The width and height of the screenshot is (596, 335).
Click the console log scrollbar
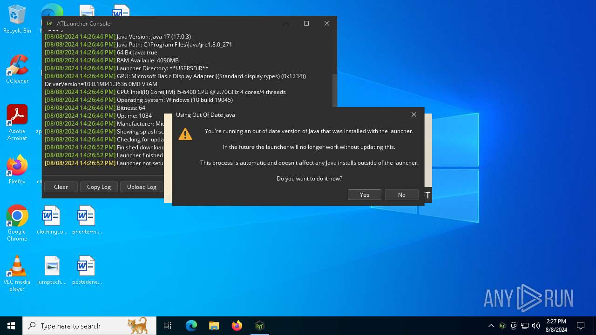(334, 90)
